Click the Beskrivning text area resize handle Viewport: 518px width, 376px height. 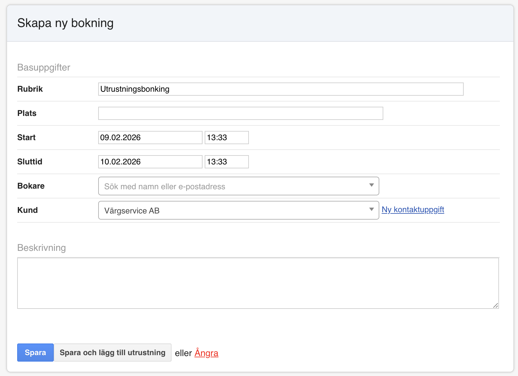tap(495, 305)
